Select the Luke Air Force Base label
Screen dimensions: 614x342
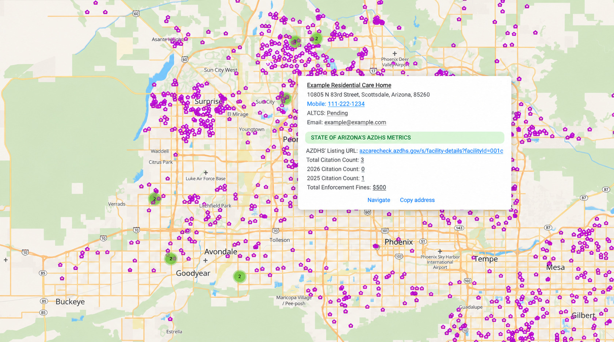(x=206, y=179)
